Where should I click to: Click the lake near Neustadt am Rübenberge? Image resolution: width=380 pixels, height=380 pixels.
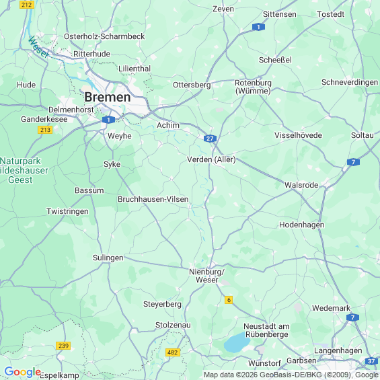236,343
